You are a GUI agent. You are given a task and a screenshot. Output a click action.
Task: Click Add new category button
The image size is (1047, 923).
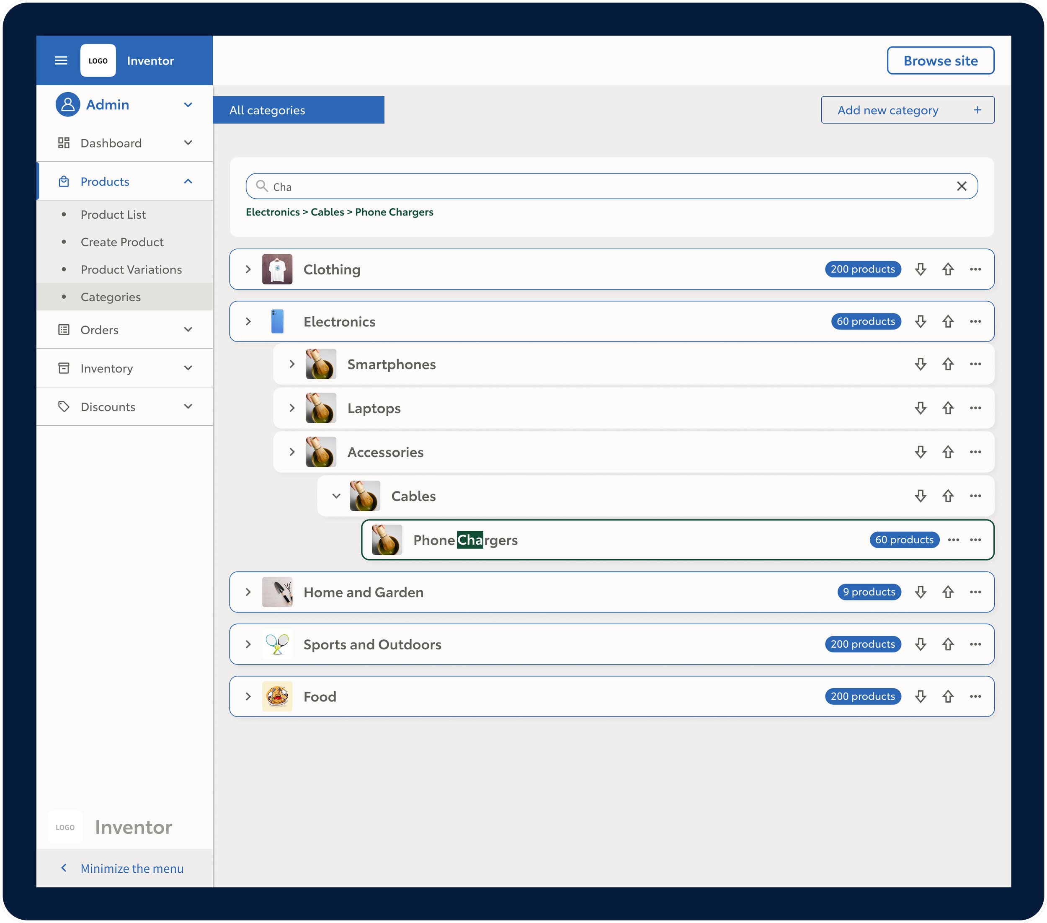(907, 110)
